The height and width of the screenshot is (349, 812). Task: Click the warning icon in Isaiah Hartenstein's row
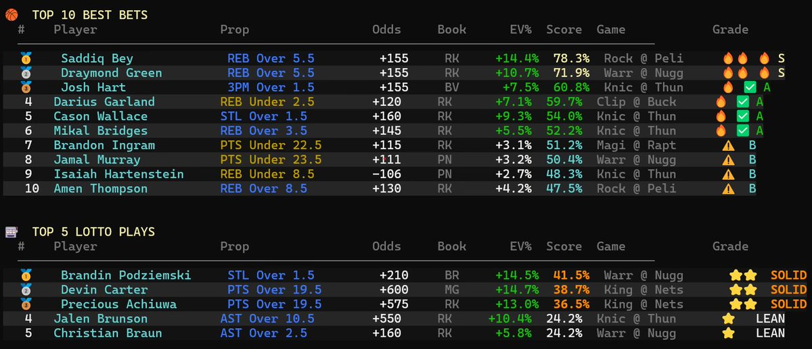coord(728,174)
